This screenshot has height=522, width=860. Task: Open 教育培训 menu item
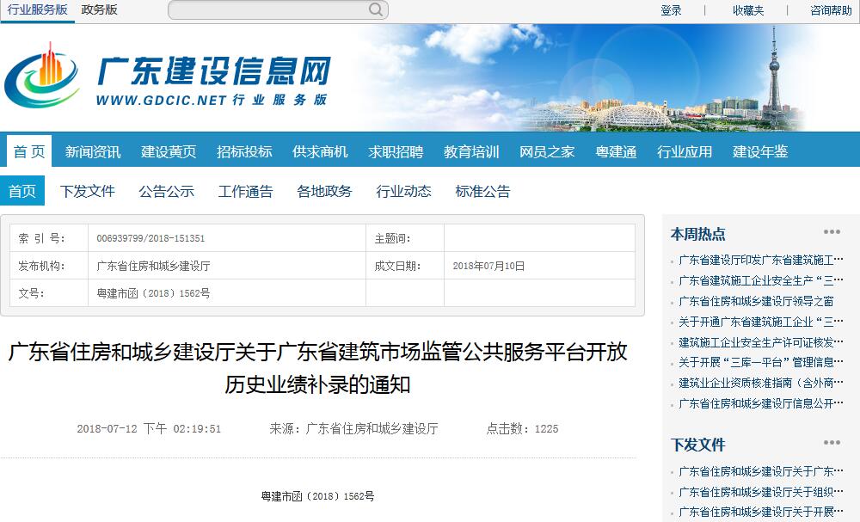tap(471, 152)
